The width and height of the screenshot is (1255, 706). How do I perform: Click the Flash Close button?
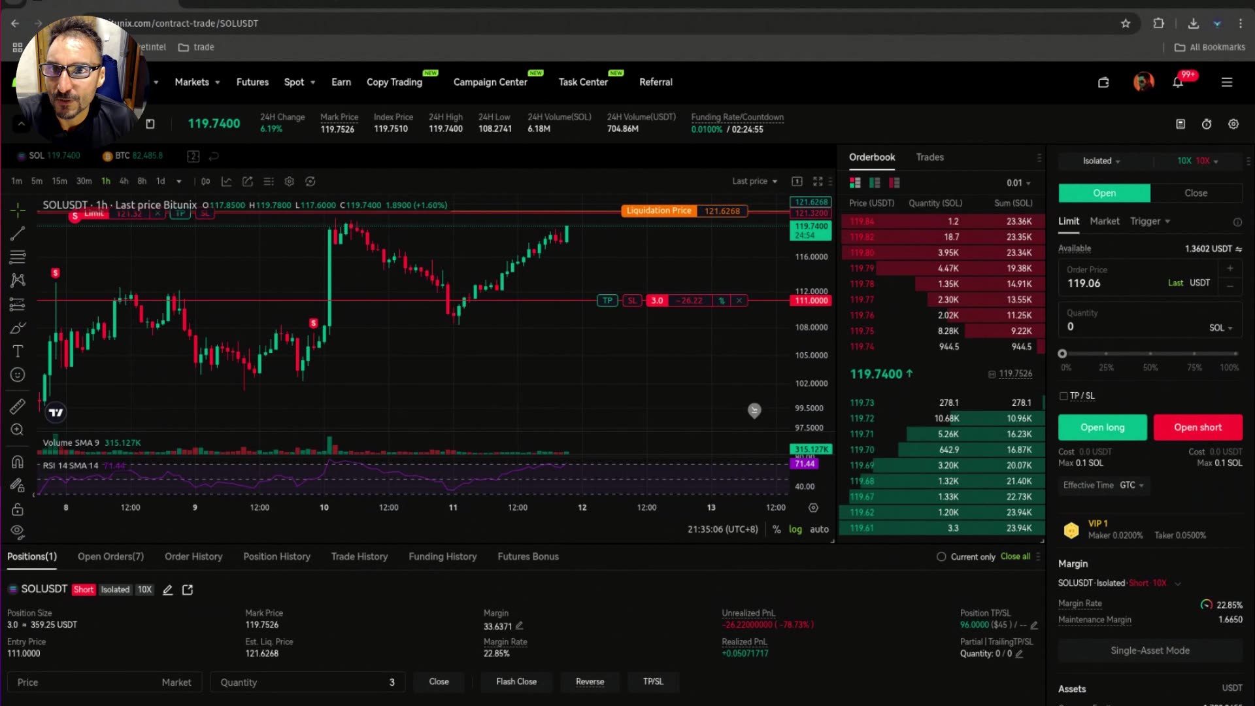point(516,682)
